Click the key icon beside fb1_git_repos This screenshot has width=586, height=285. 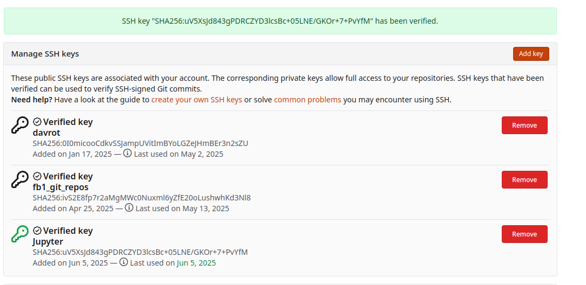pyautogui.click(x=20, y=179)
